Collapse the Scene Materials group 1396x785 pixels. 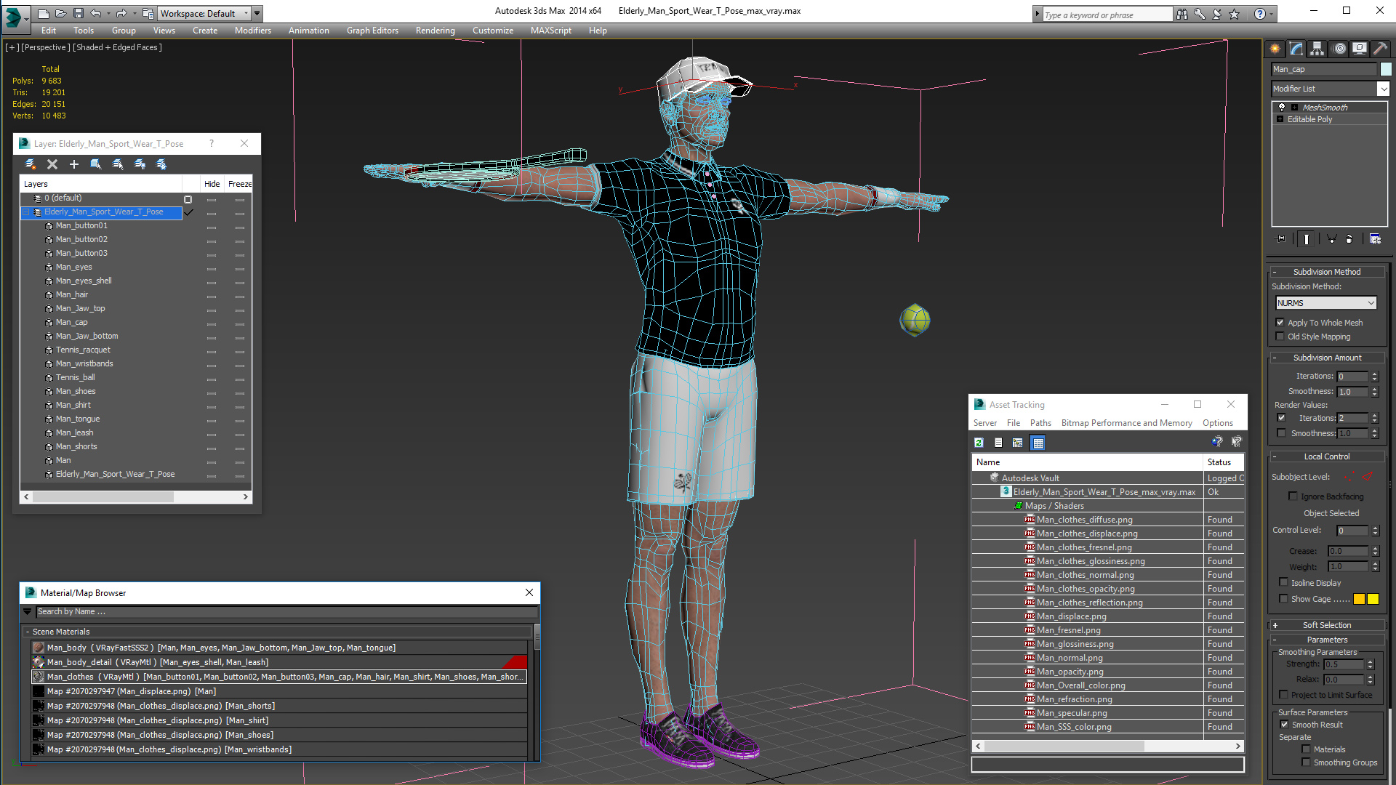pos(27,632)
